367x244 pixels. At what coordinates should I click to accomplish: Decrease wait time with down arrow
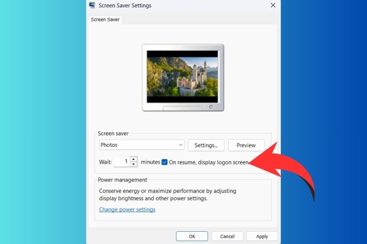coord(134,165)
